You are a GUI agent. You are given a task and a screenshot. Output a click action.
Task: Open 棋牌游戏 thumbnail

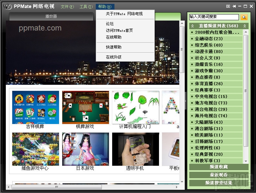85,108
